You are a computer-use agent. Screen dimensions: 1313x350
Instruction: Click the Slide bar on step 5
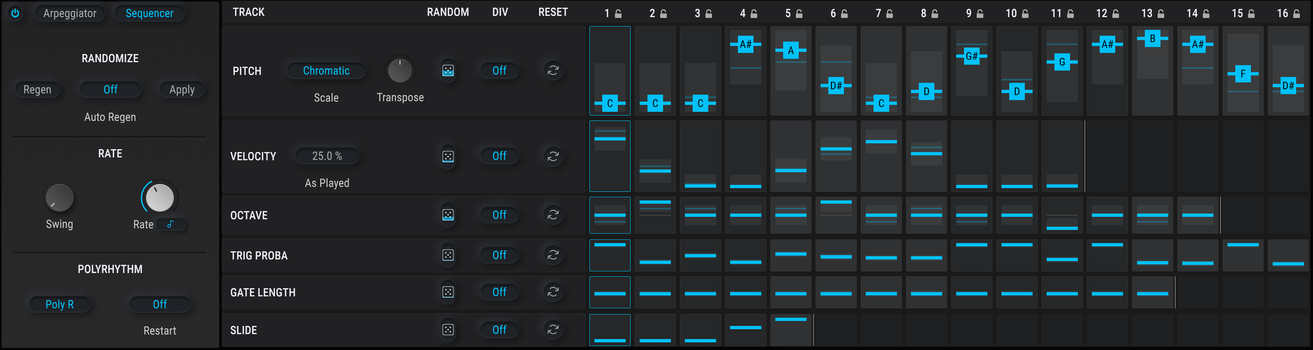[x=790, y=319]
